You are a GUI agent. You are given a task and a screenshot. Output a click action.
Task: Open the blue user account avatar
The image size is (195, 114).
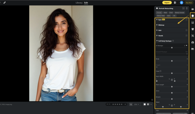[181, 3]
